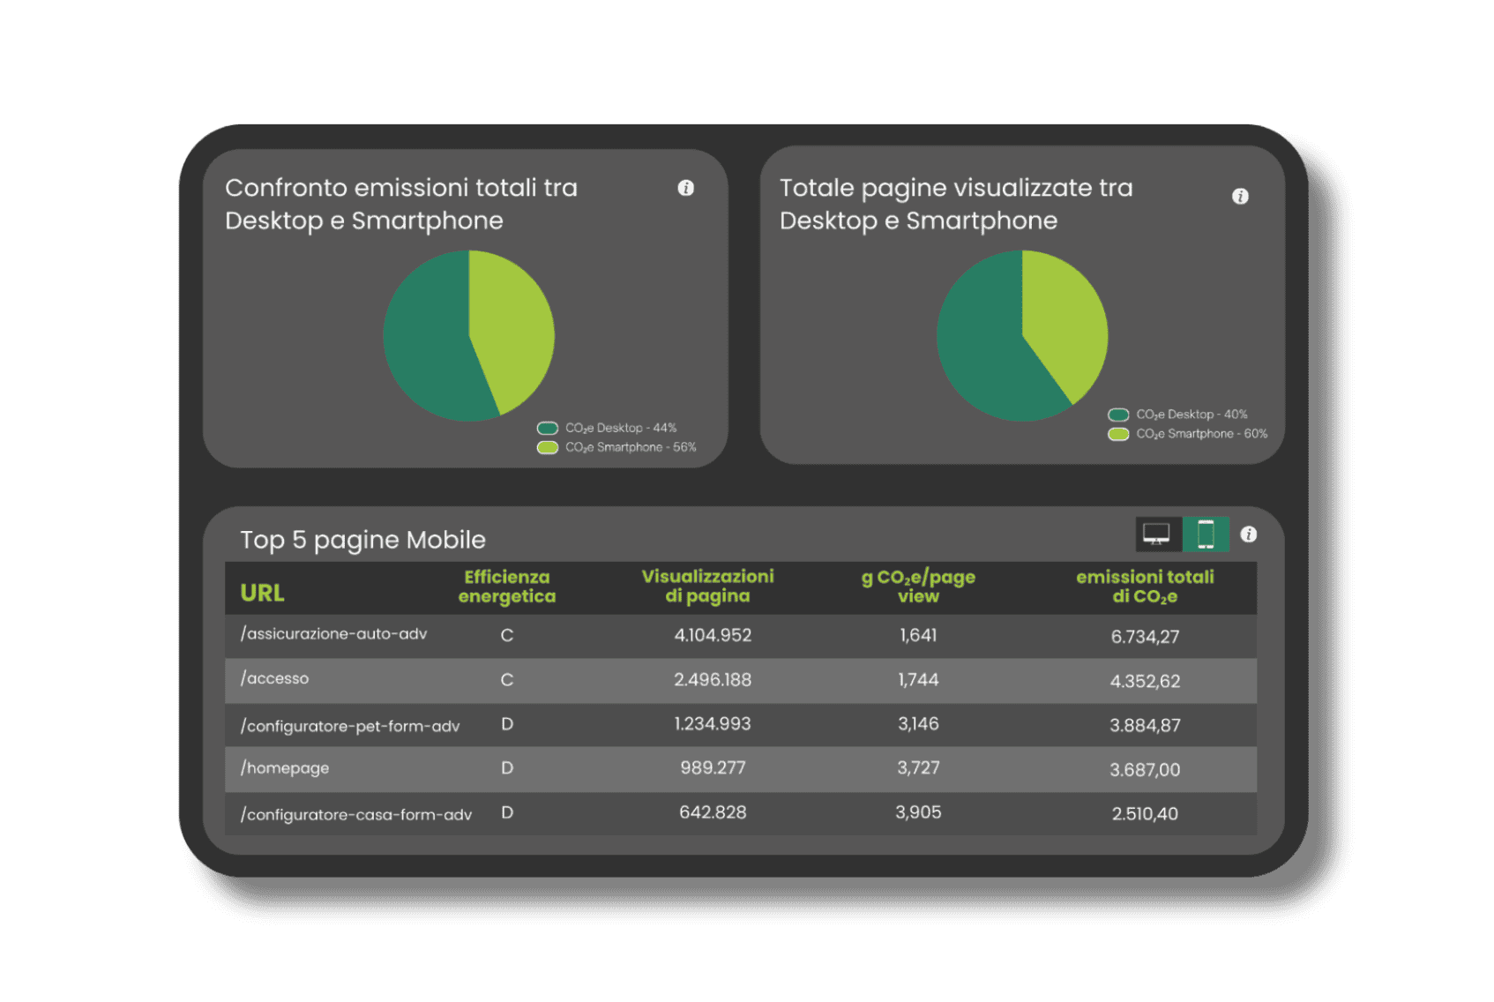Viewport: 1494px width, 1002px height.
Task: Select the smartphone view toggle
Action: (x=1205, y=535)
